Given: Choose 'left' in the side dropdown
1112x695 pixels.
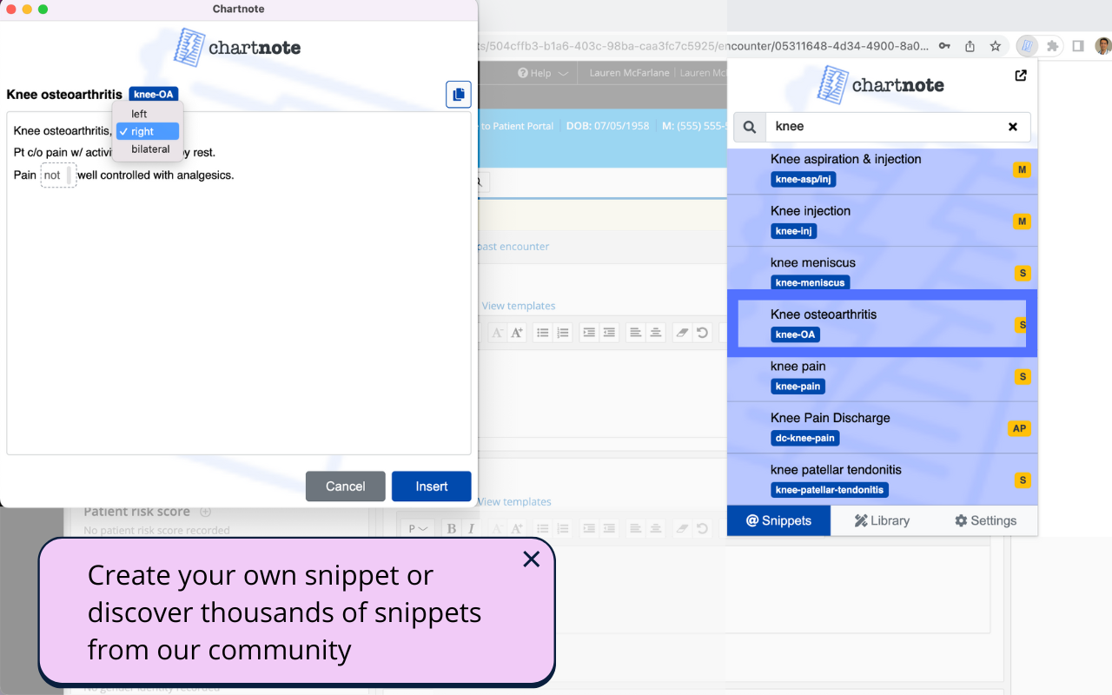Looking at the screenshot, I should 147,114.
